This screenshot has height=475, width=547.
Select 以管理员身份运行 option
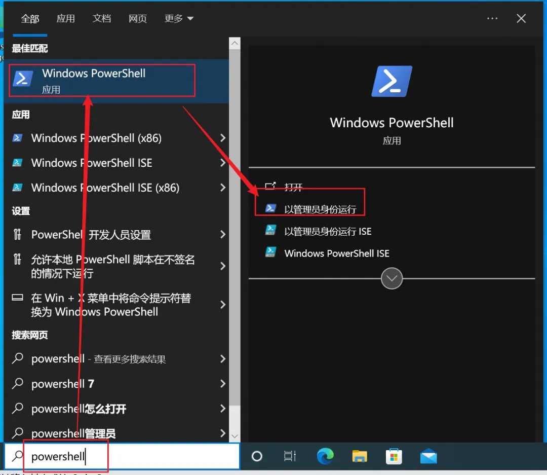pos(320,209)
